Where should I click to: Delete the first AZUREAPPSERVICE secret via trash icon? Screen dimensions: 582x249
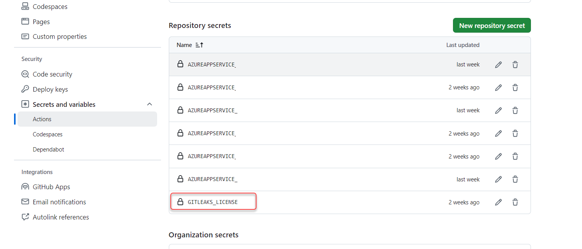tap(515, 65)
